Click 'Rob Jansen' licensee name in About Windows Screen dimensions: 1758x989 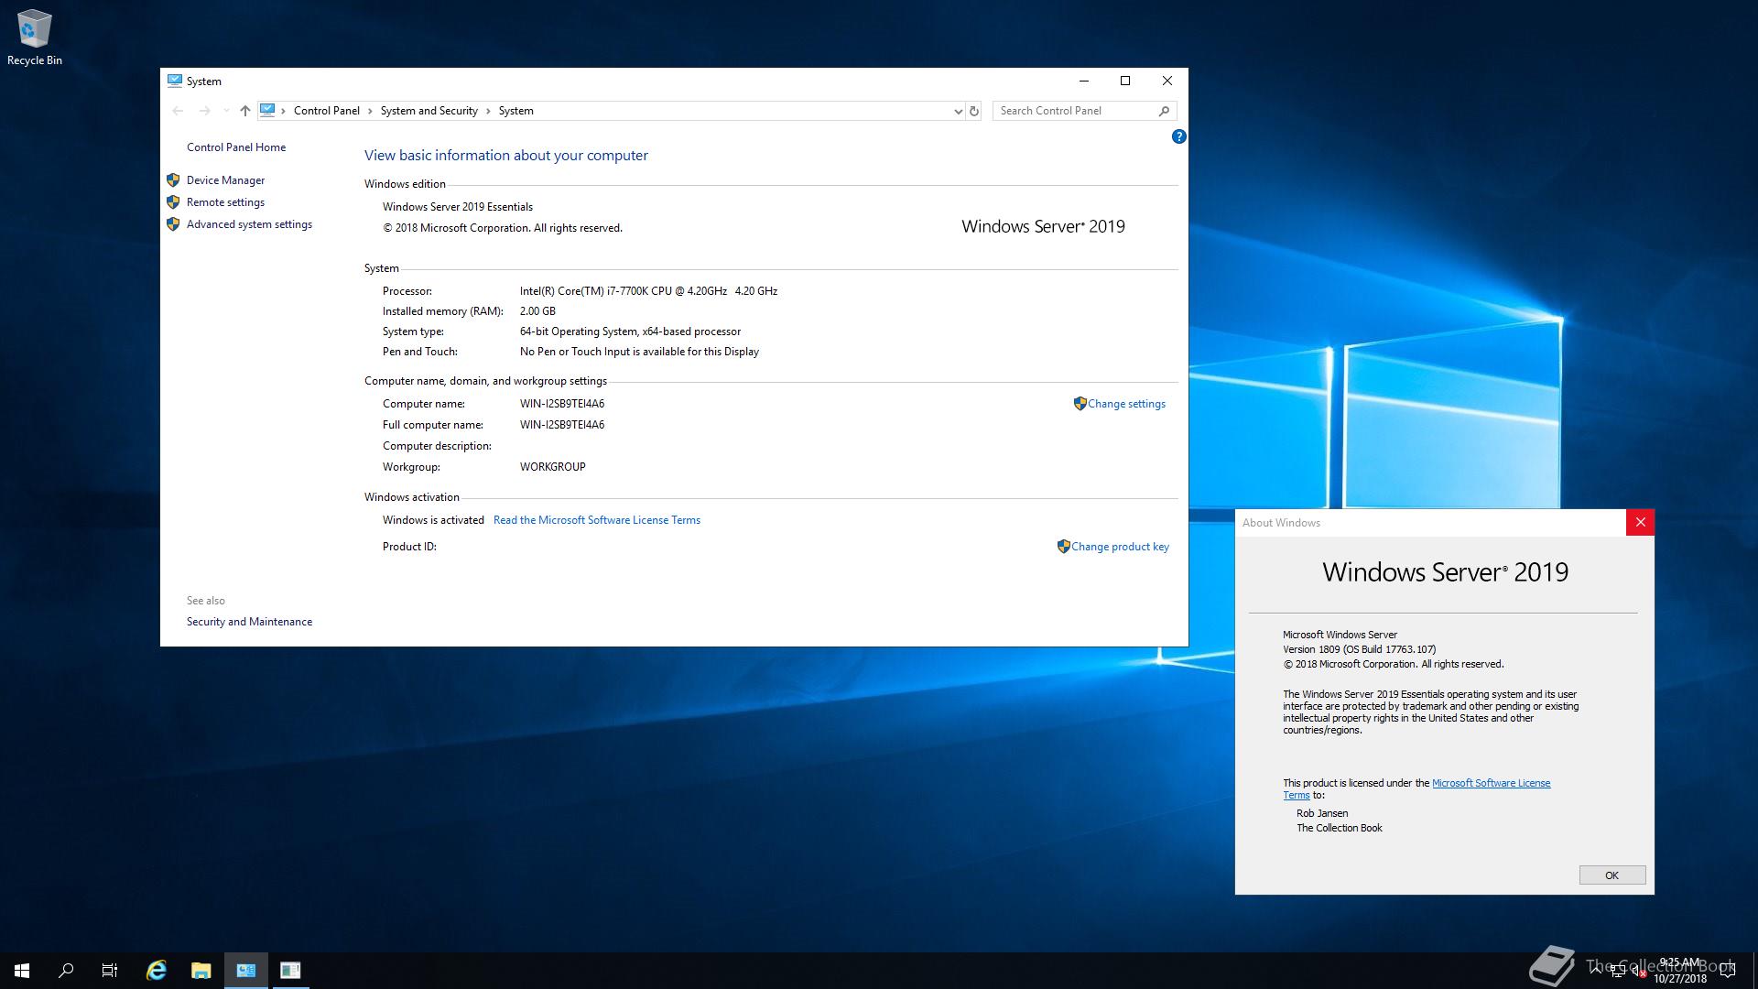coord(1322,813)
